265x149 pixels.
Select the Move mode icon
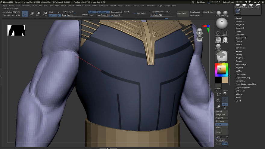32,14
